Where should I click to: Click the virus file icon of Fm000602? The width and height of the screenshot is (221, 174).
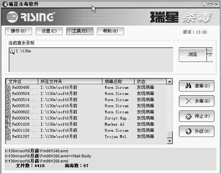[8, 113]
